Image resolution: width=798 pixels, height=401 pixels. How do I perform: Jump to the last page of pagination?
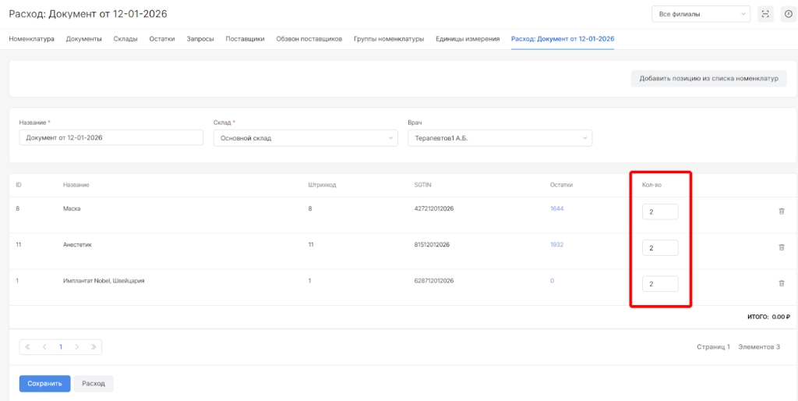tap(93, 347)
